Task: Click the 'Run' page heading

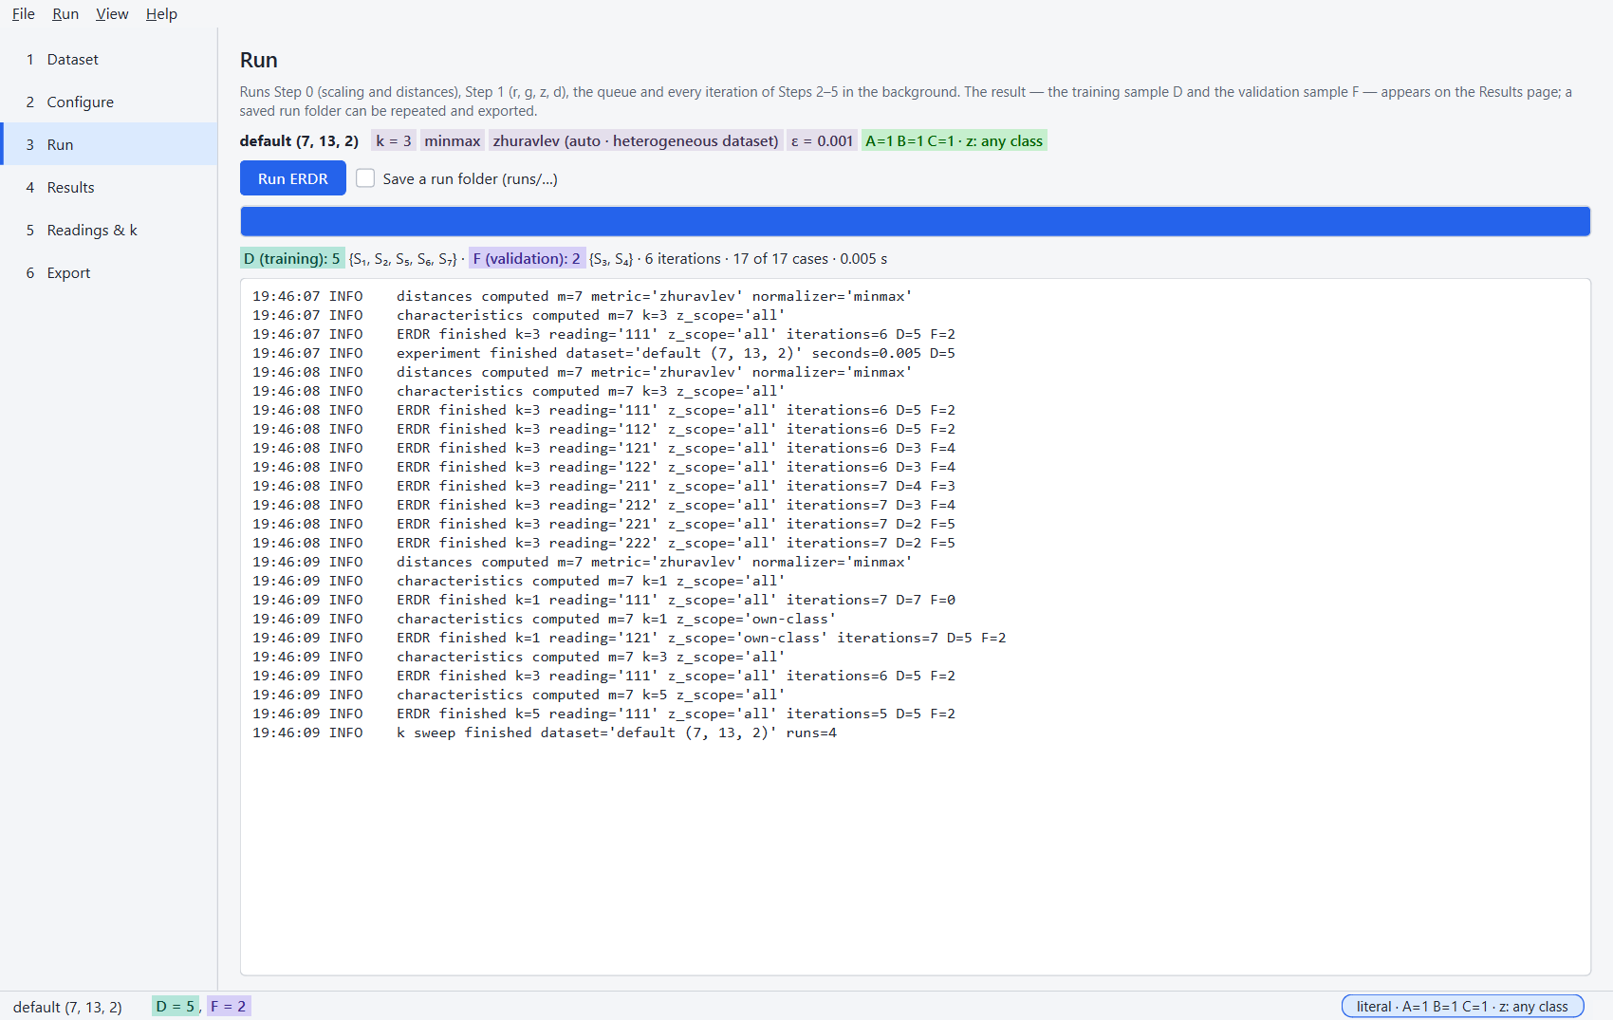Action: pos(258,60)
